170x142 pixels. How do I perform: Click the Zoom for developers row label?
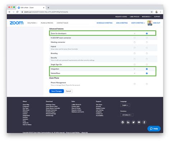pyautogui.click(x=58, y=34)
